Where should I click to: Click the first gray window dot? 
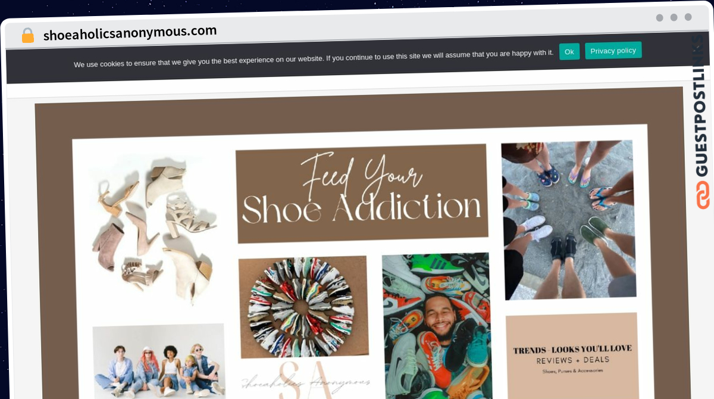pyautogui.click(x=659, y=18)
